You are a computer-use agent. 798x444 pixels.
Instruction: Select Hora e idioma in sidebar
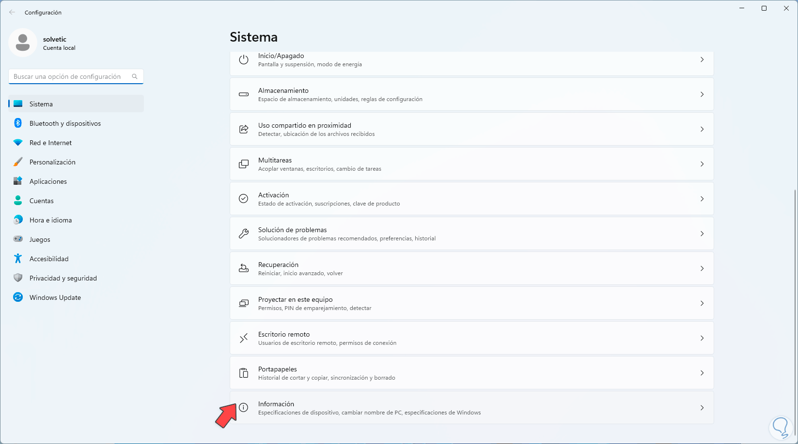click(x=50, y=220)
